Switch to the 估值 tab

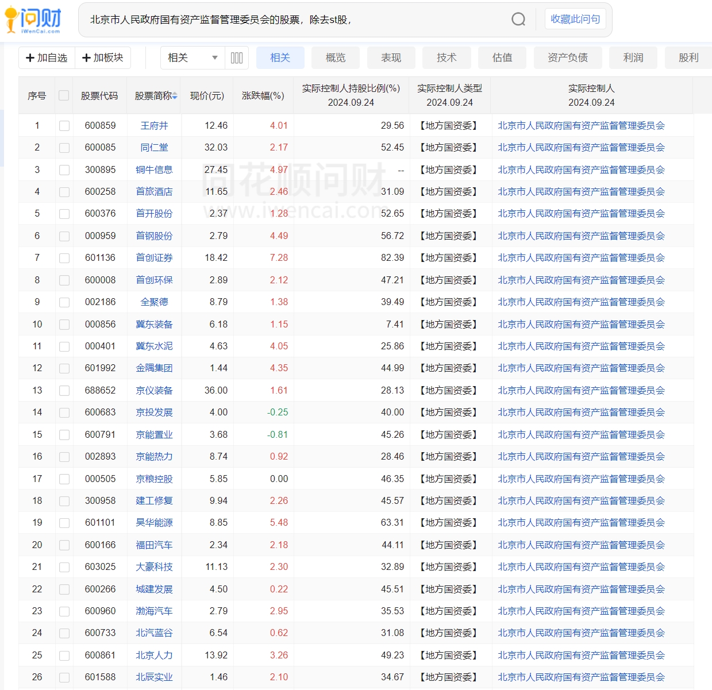click(x=502, y=58)
